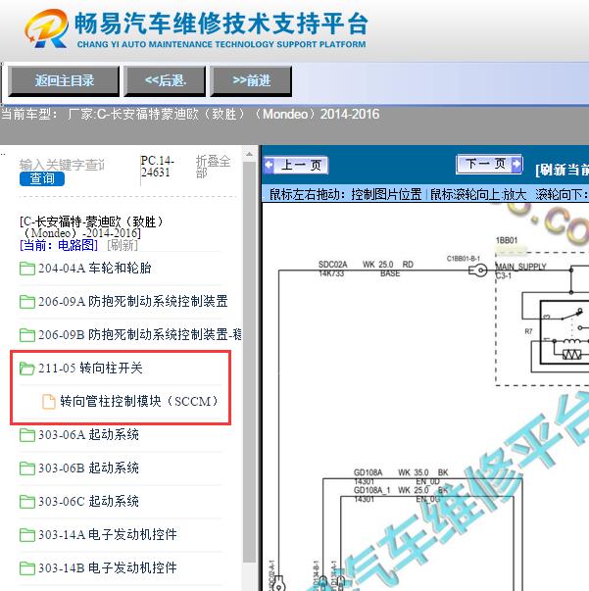Screen dimensions: 589x591
Task: Click the sidebar scrollbar up arrow
Action: (x=249, y=154)
